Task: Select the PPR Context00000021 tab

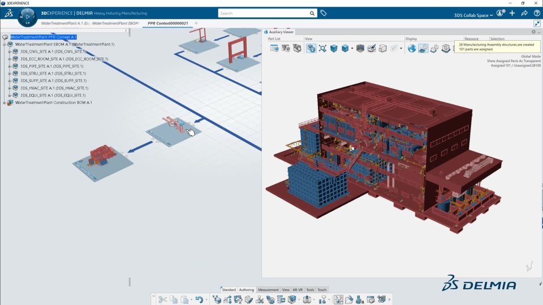Action: point(168,23)
